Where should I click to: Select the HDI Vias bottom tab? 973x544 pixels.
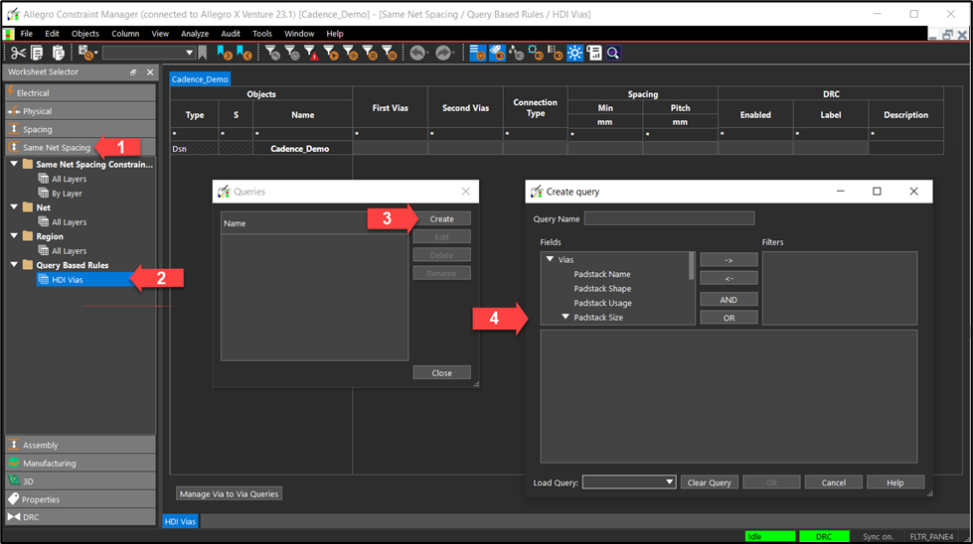(x=180, y=521)
